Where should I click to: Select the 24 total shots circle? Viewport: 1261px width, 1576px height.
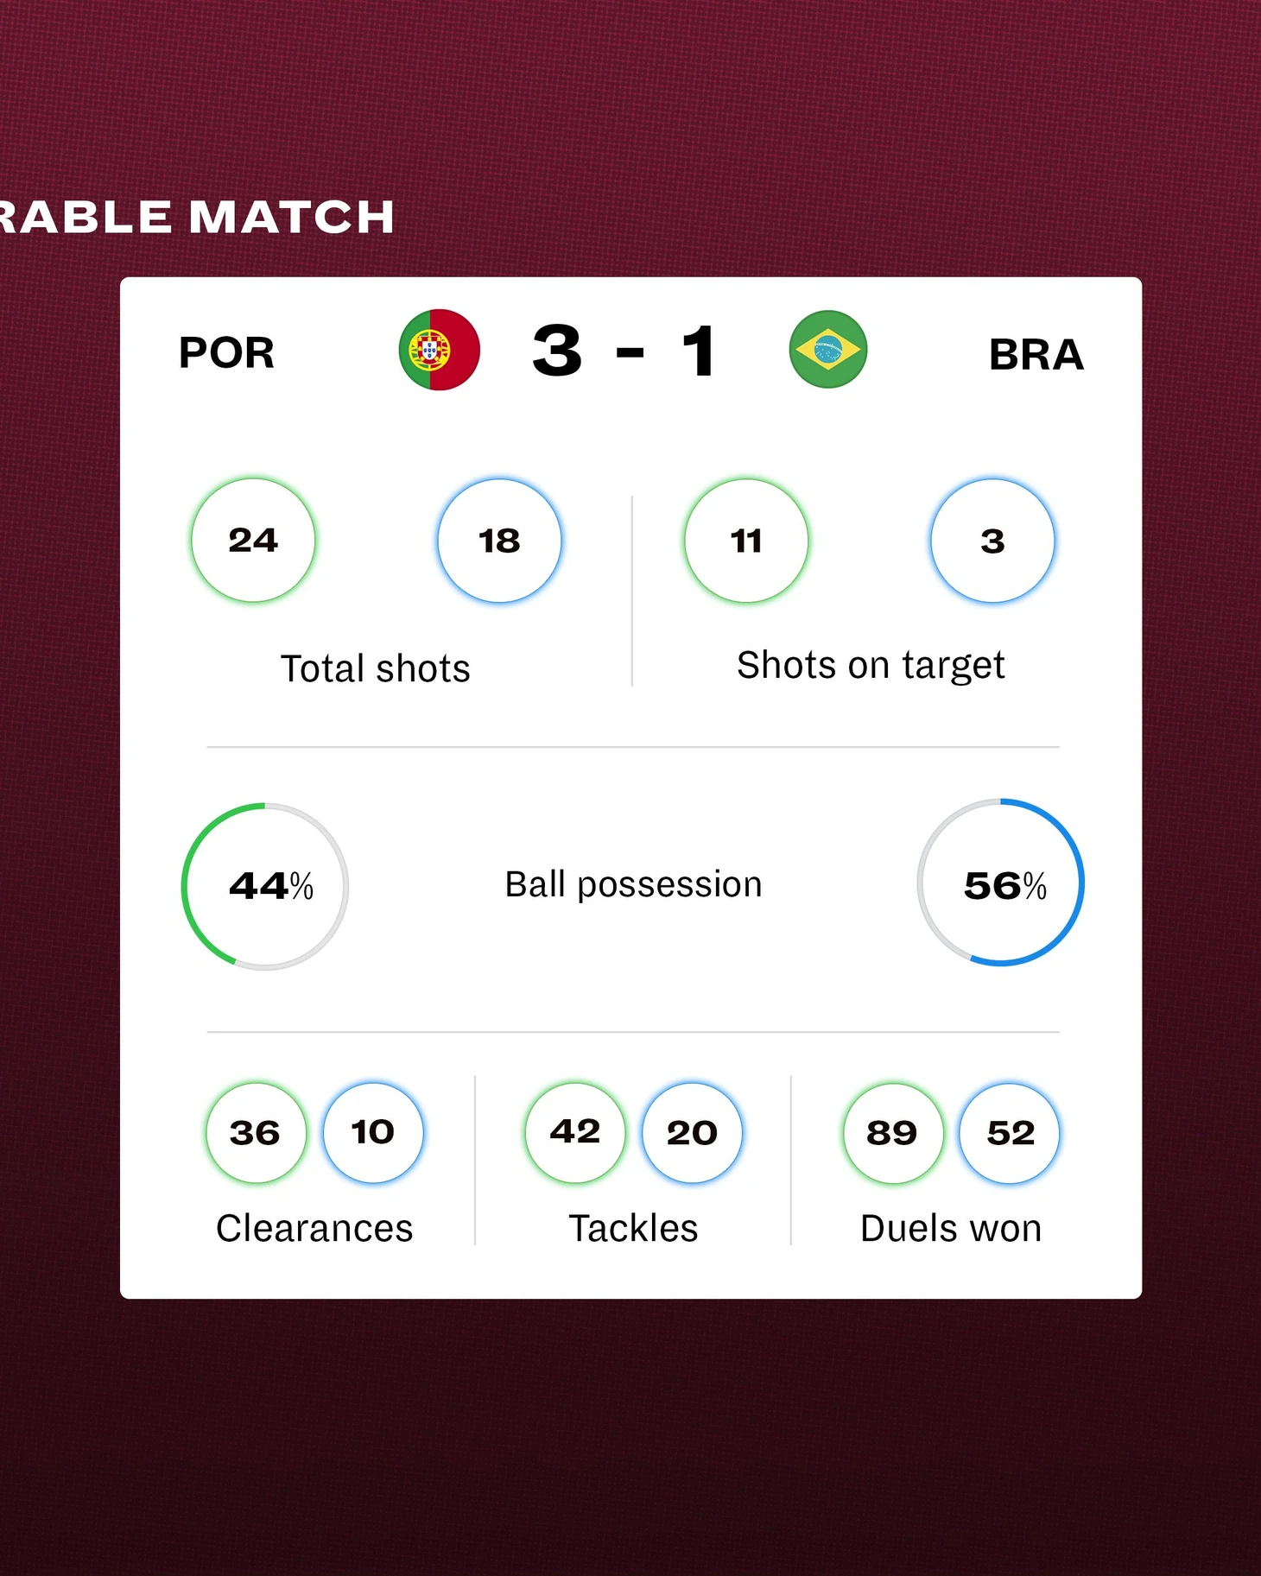point(253,541)
